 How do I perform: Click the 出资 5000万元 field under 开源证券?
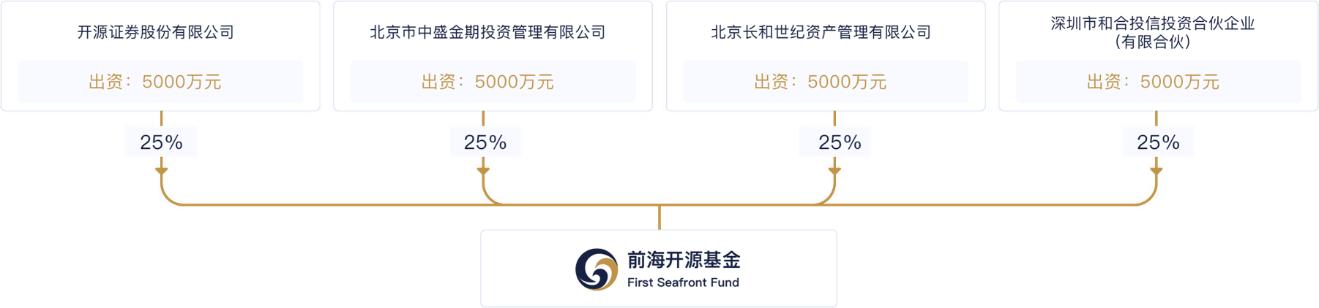click(x=160, y=82)
